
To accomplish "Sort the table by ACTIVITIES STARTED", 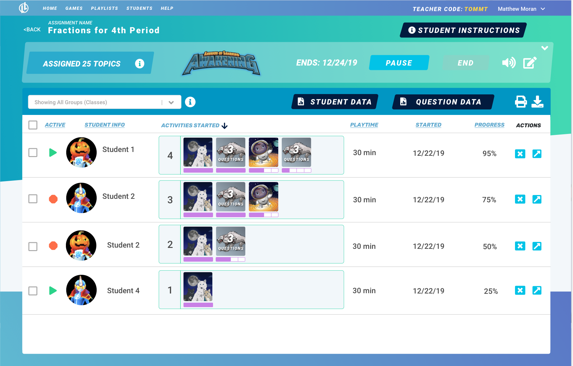I will (x=190, y=125).
